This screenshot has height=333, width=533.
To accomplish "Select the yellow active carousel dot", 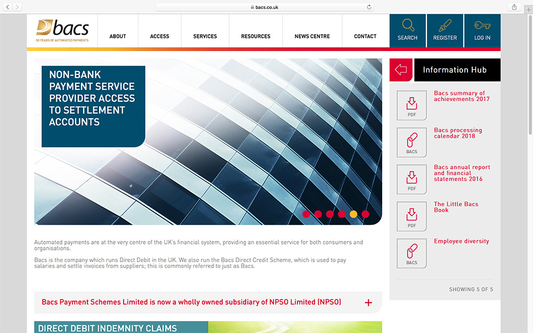I will tap(353, 214).
